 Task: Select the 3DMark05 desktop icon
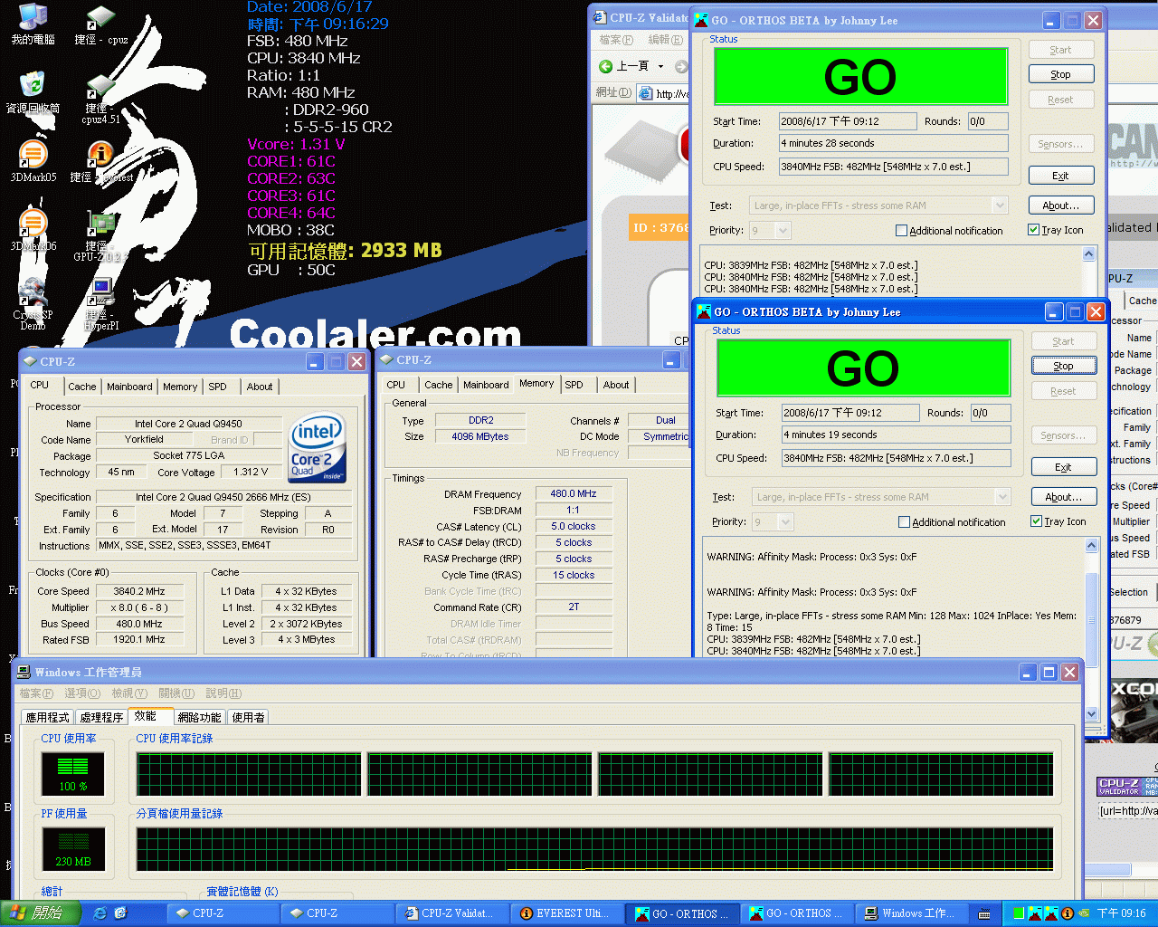tap(33, 161)
